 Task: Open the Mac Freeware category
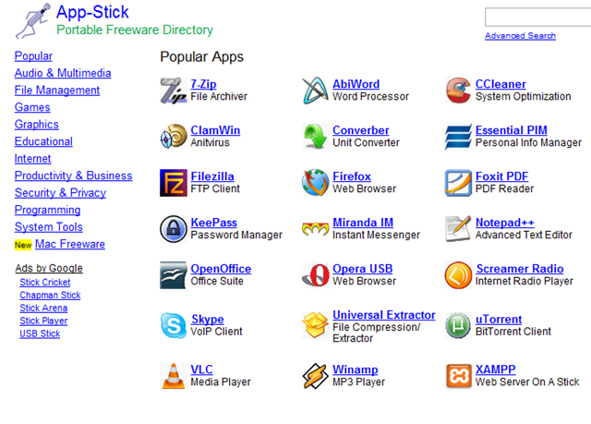(x=70, y=244)
